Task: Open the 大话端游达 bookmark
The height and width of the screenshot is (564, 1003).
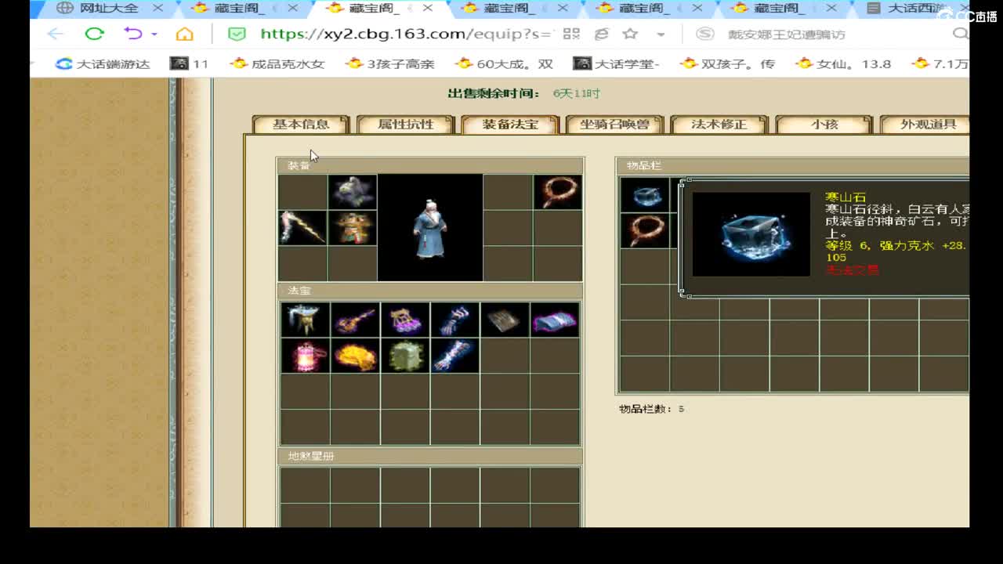Action: (x=102, y=63)
